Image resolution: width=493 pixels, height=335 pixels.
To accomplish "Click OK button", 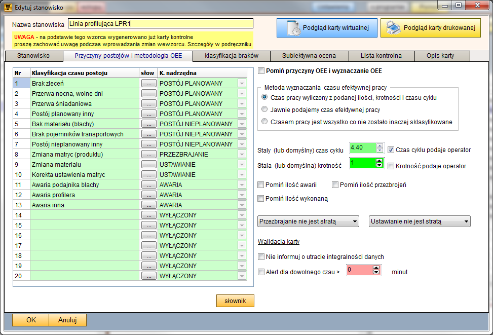I will (x=31, y=320).
